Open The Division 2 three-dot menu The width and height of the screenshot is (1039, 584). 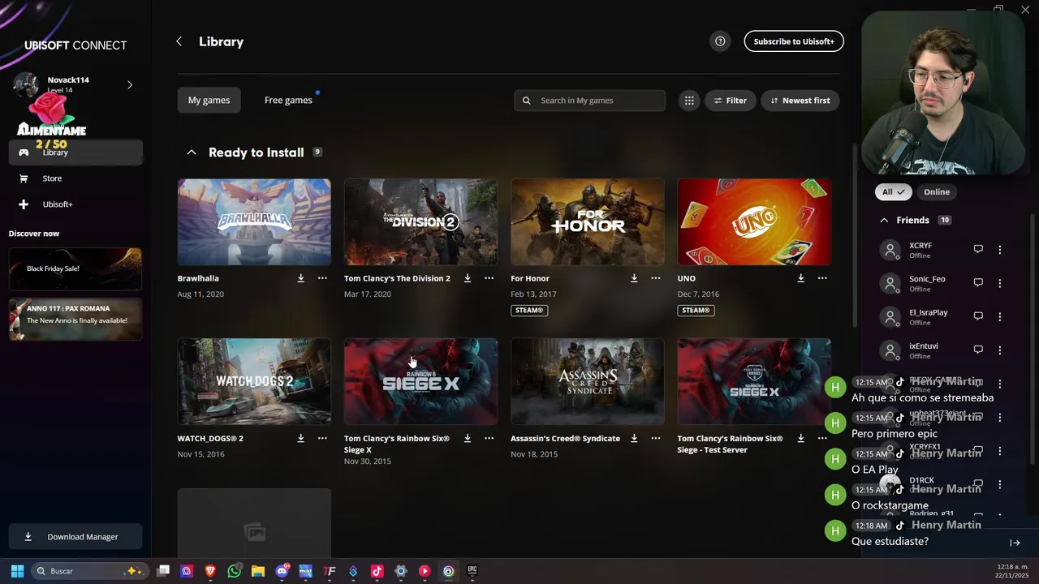pos(489,278)
